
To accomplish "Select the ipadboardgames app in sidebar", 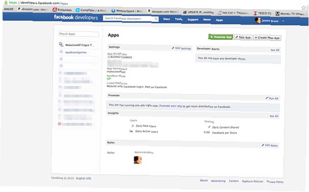I will [x=76, y=52].
